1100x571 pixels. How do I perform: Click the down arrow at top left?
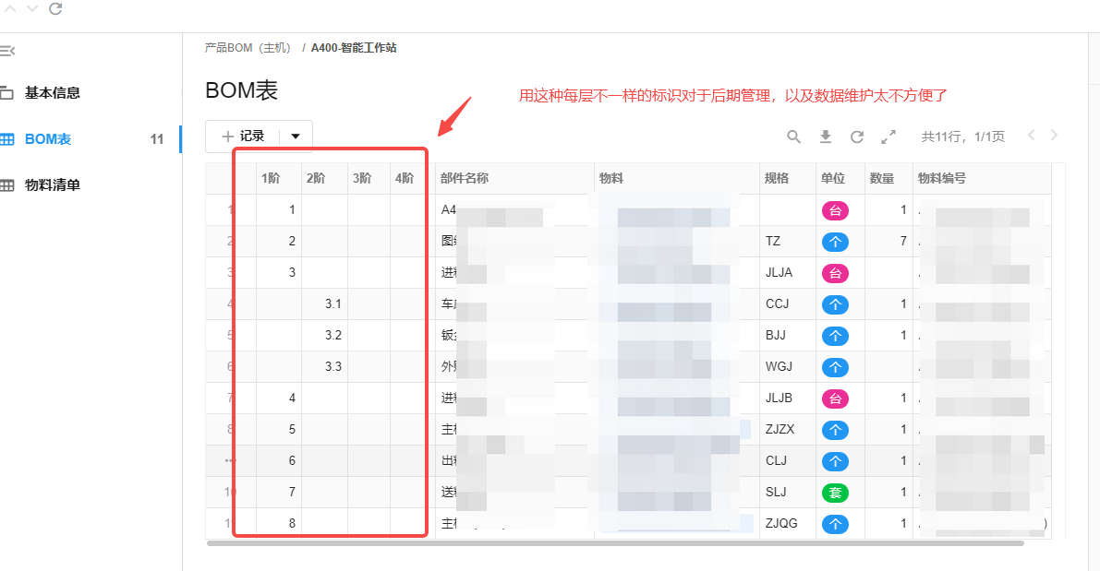[32, 8]
